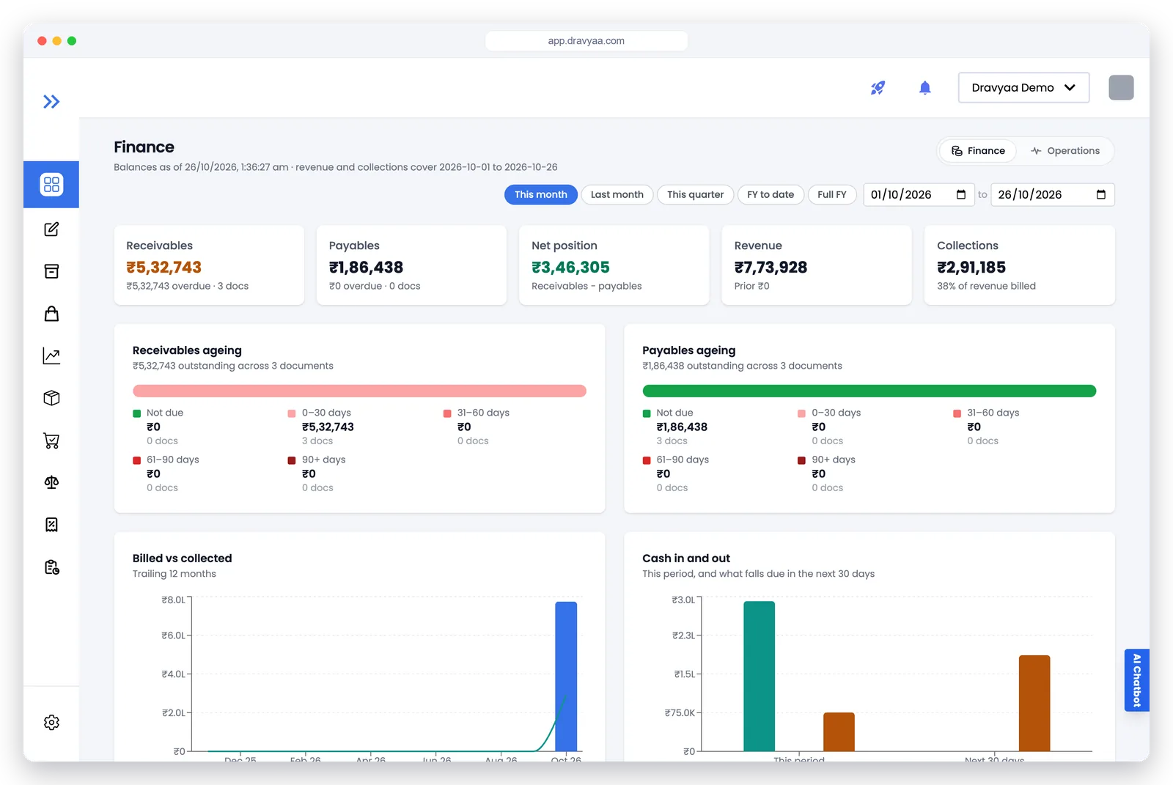Open notifications bell icon
The image size is (1173, 785).
point(925,88)
